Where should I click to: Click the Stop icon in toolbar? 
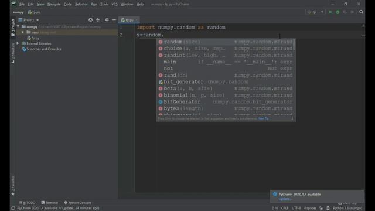click(x=352, y=12)
